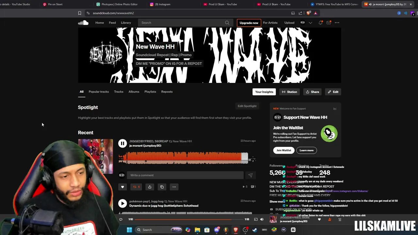
Task: Switch to the Tracks tab
Action: click(x=119, y=92)
